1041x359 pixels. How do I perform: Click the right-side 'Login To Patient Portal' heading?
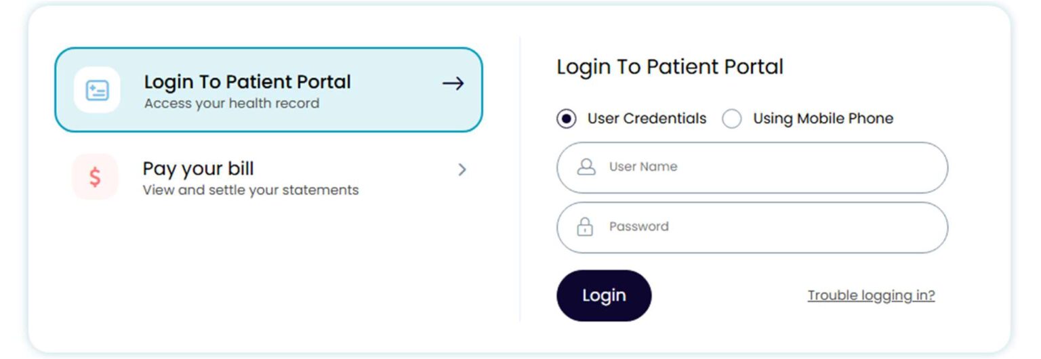[x=670, y=67]
